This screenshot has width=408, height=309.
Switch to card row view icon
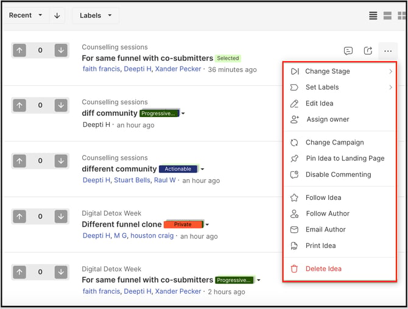[387, 16]
